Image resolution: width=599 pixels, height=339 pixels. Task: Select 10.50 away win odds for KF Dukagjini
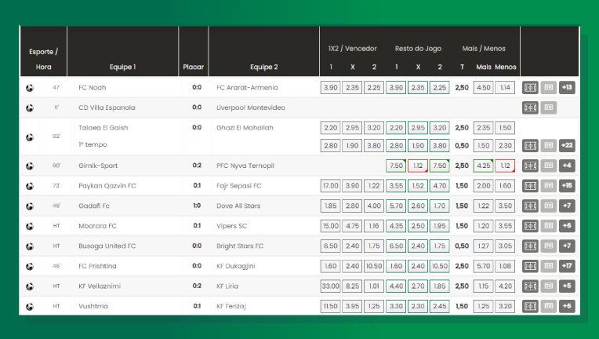[x=374, y=266]
